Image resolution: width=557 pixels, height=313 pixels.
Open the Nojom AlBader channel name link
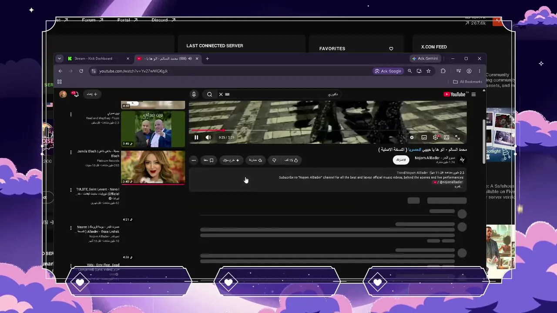tap(435, 158)
